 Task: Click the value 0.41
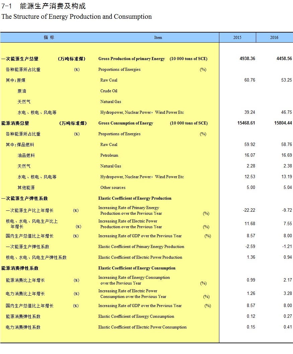(288, 327)
